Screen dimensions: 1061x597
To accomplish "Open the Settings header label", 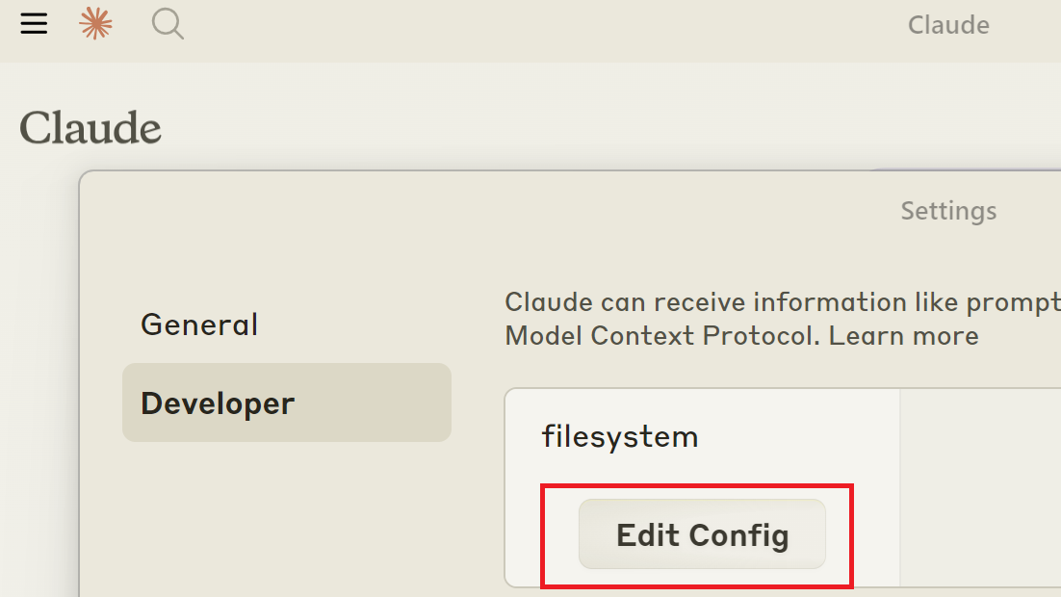I will pyautogui.click(x=947, y=211).
